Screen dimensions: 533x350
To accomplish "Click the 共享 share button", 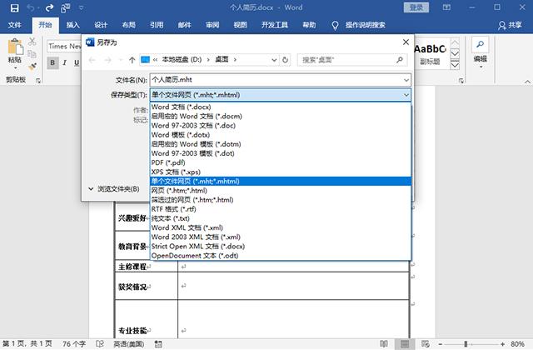I will point(510,25).
